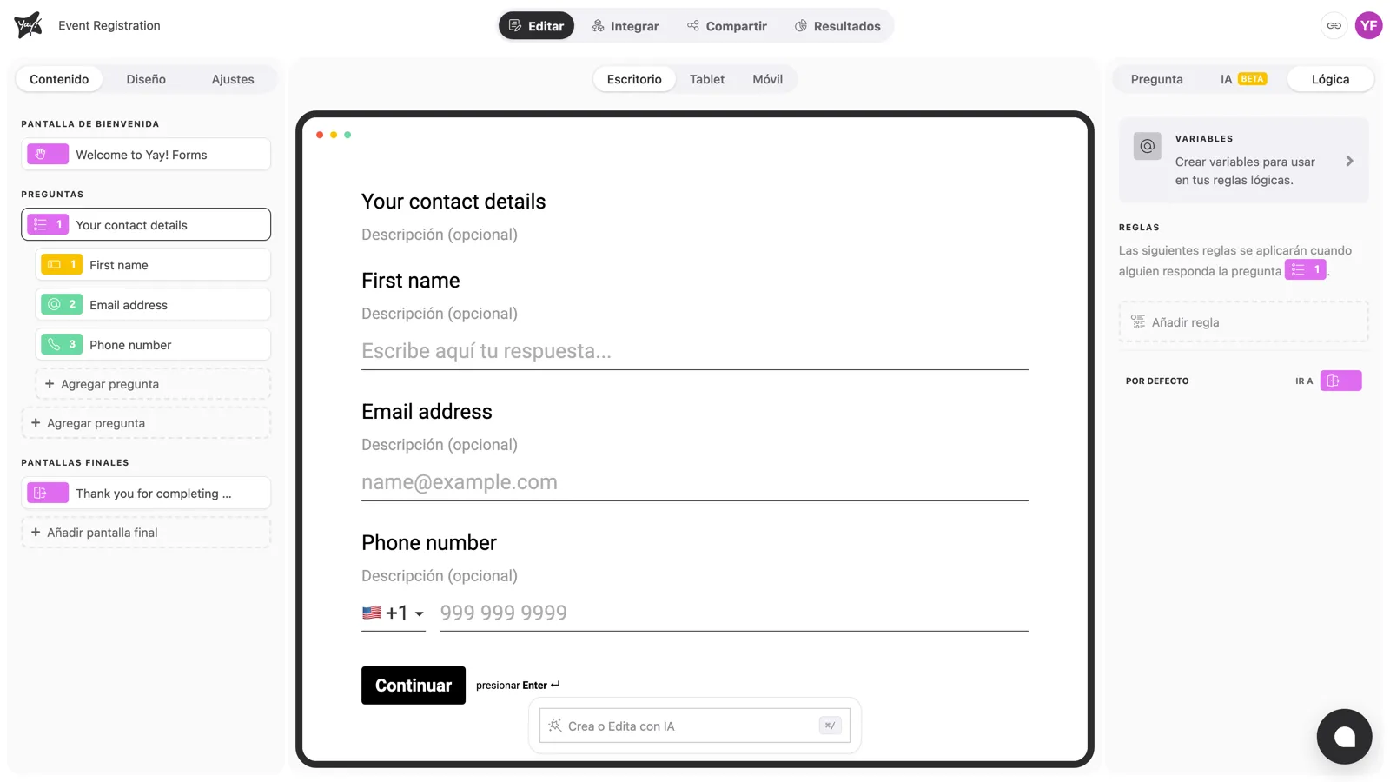Select the Móvil preview mode
Viewport: 1390px width, 782px height.
click(767, 79)
